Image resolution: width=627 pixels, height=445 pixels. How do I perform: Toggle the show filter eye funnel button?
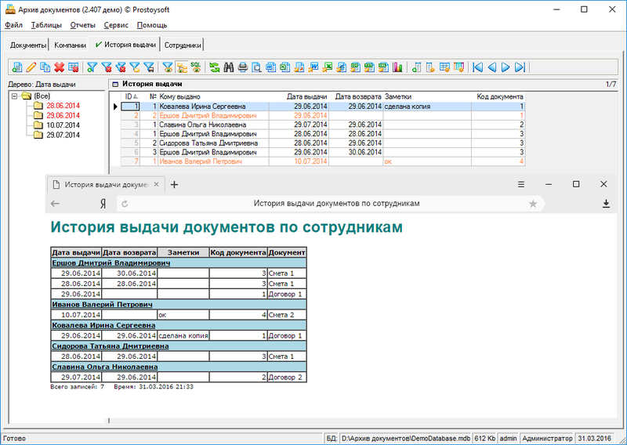pos(168,67)
